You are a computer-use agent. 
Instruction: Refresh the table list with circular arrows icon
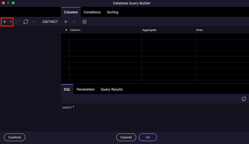point(26,22)
